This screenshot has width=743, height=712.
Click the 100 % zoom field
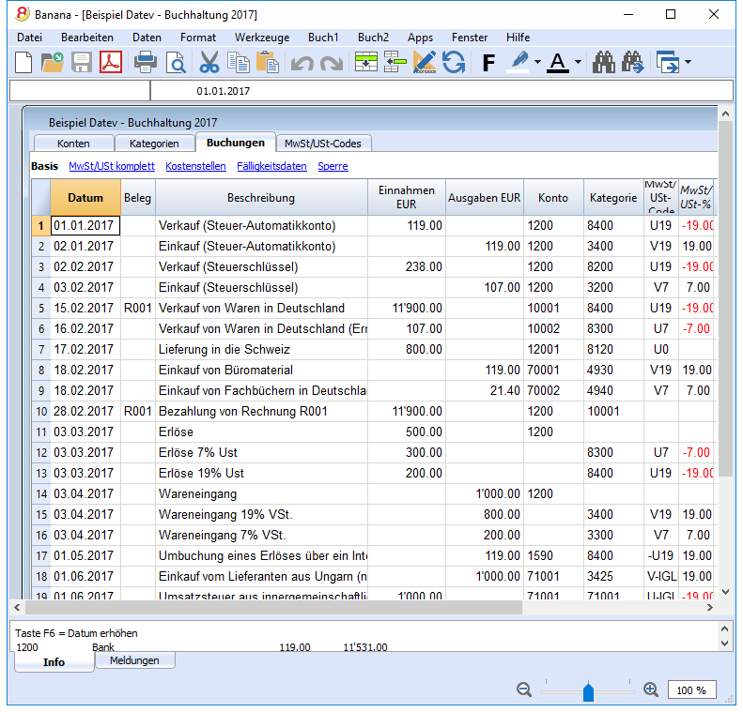691,690
